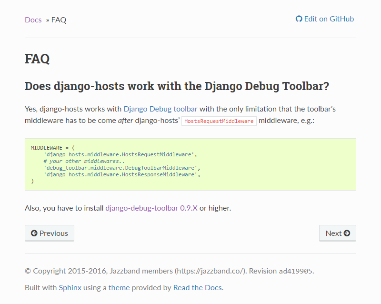Click the HostsRequestMiddleware inline code
The width and height of the screenshot is (381, 304).
(219, 121)
